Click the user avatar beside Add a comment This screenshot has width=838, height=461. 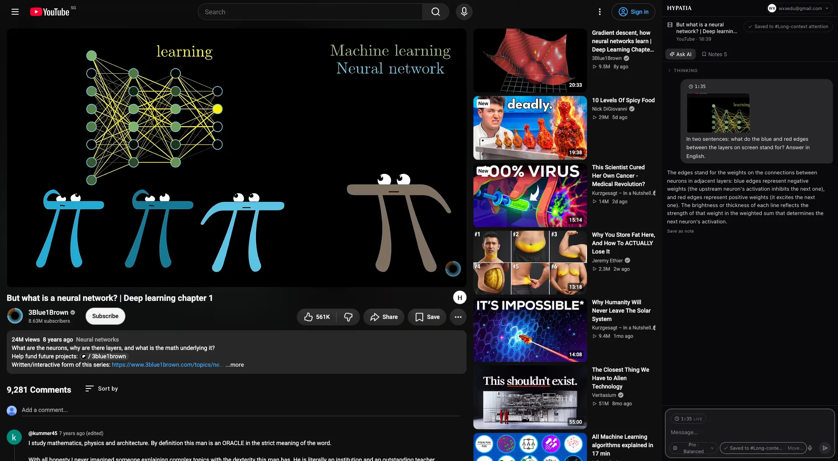(12, 410)
